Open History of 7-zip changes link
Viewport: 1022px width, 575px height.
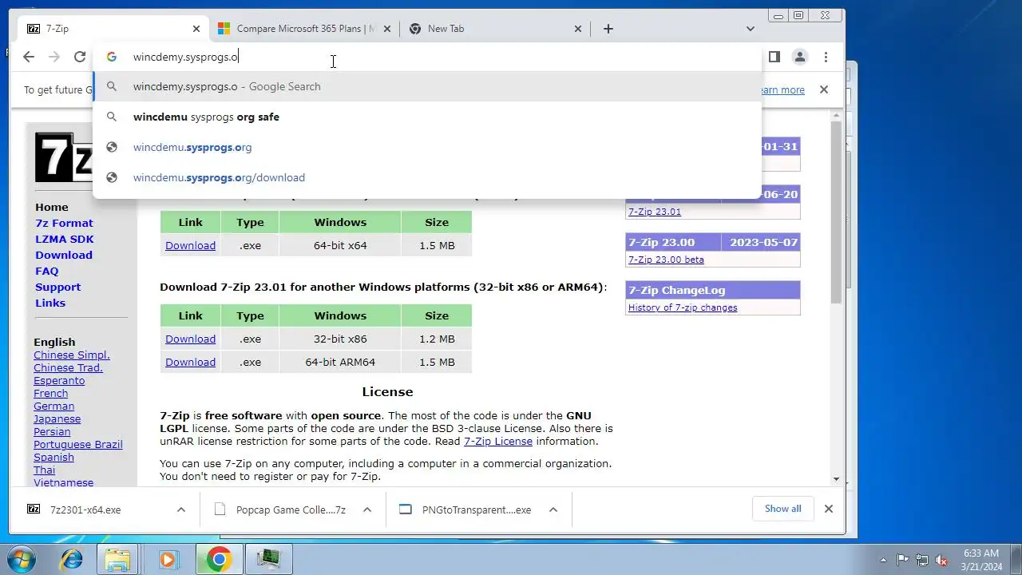tap(683, 307)
